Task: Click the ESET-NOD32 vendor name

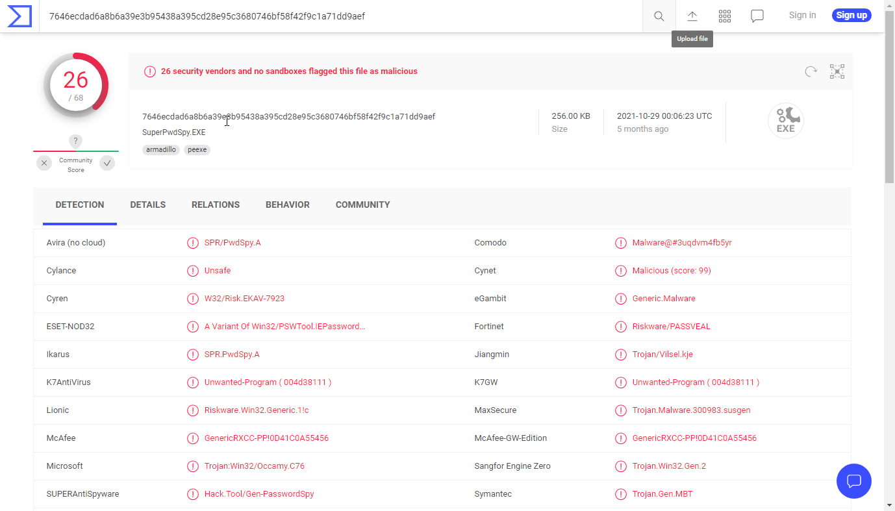Action: (71, 327)
